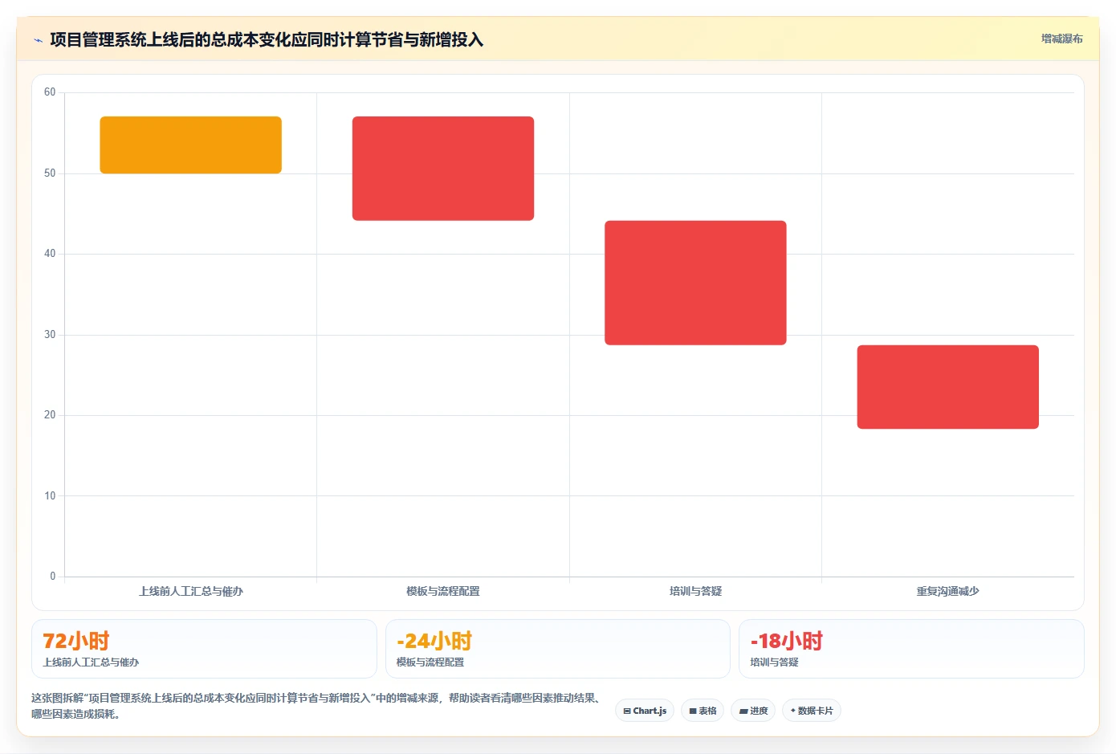Click the red 重复沟通减少 bar
The height and width of the screenshot is (754, 1116).
pyautogui.click(x=947, y=387)
